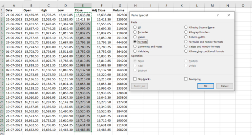Choose All merging conditional formats
252x135 pixels.
click(186, 51)
